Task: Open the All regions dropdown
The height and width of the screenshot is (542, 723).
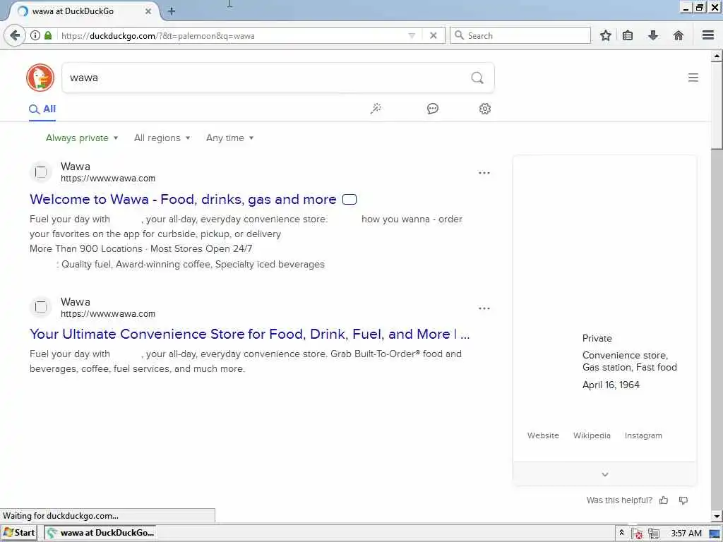Action: pyautogui.click(x=162, y=138)
